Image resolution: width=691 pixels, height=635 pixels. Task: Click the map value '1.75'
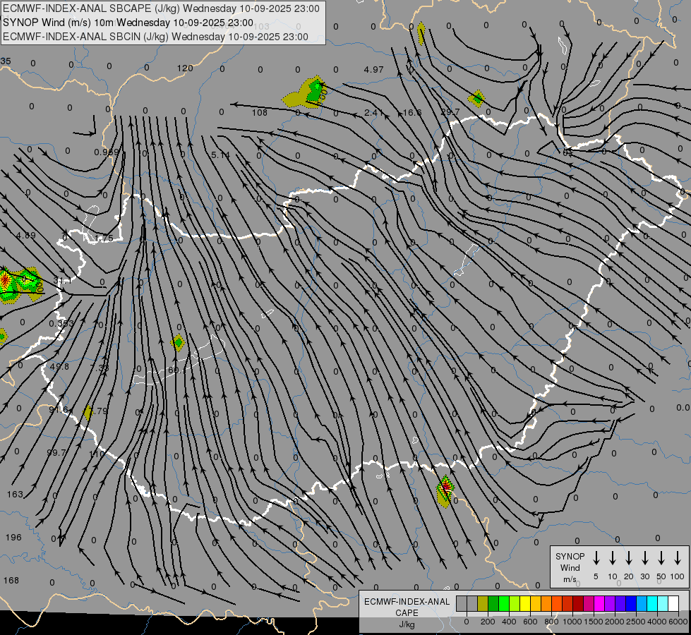[x=104, y=238]
